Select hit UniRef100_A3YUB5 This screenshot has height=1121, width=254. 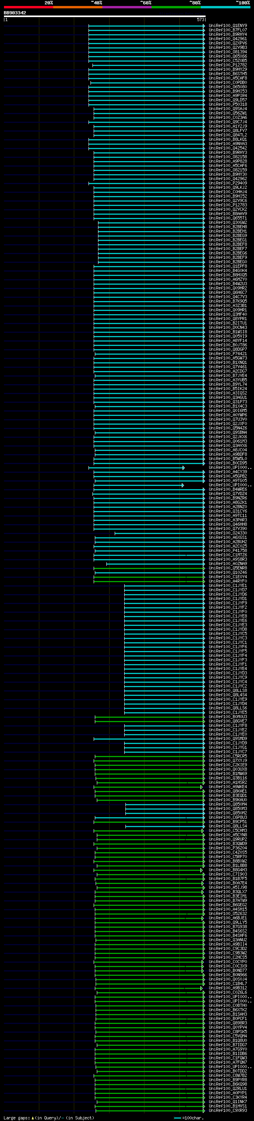click(x=228, y=380)
